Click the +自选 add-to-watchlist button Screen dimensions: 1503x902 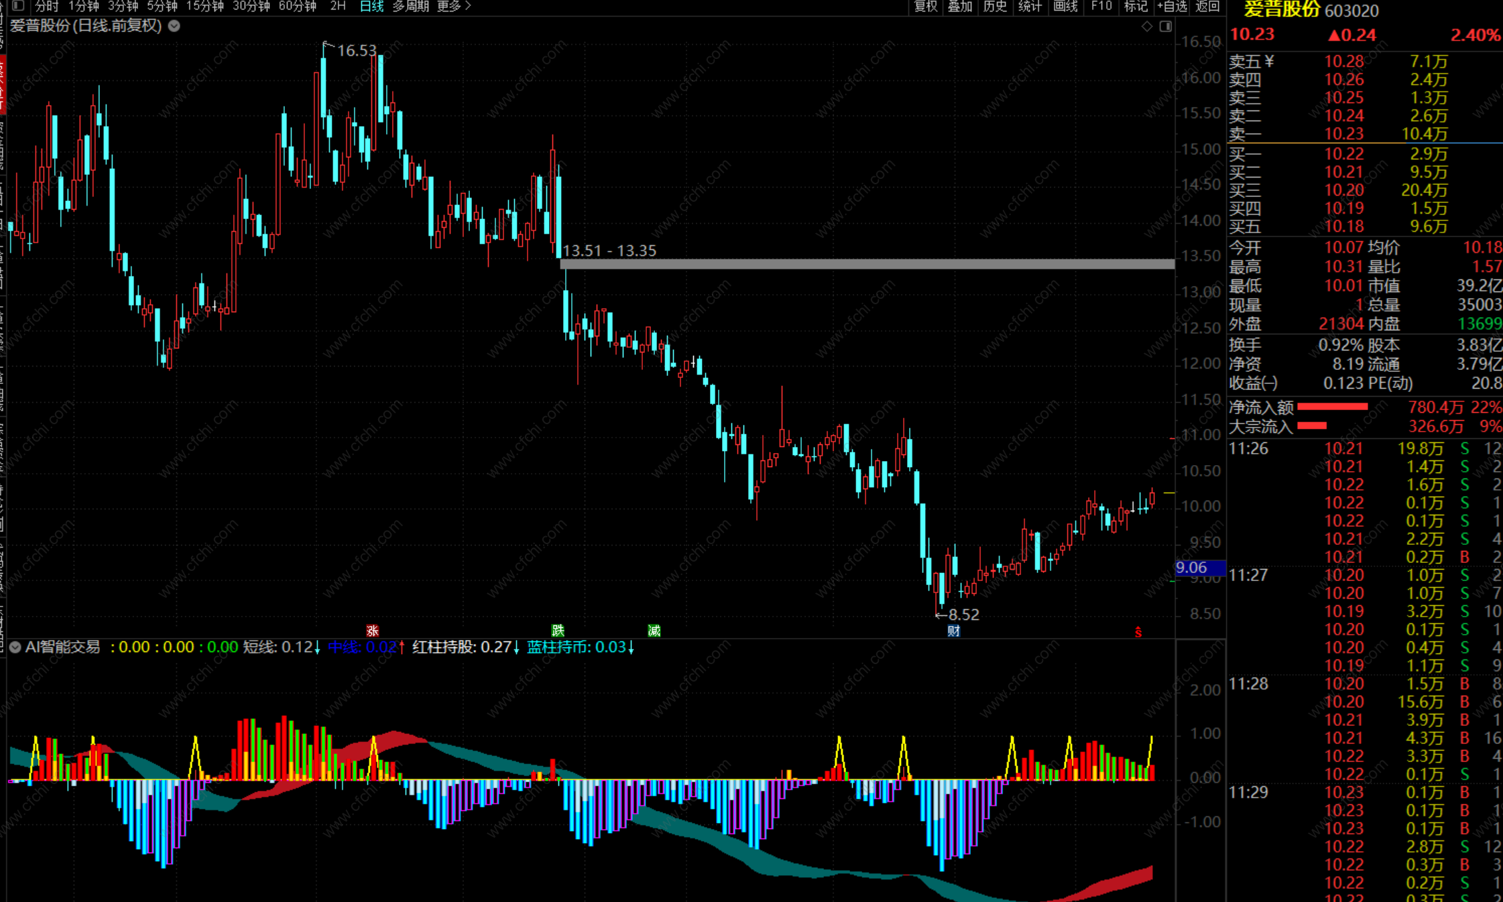1172,6
